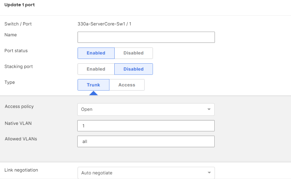Image resolution: width=291 pixels, height=179 pixels.
Task: Click the Native VLAN label
Action: coord(18,123)
